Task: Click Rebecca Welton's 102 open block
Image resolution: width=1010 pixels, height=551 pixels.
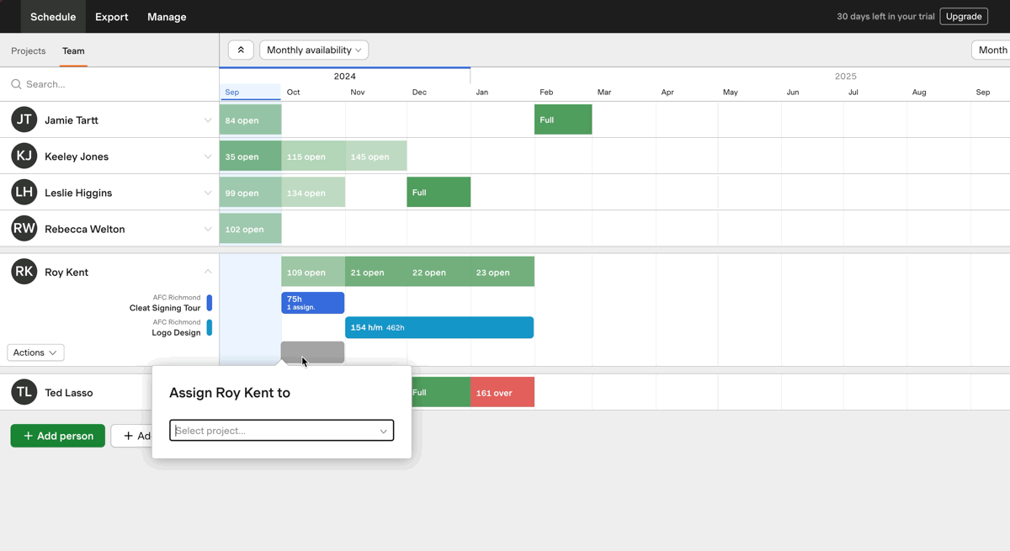Action: 250,229
